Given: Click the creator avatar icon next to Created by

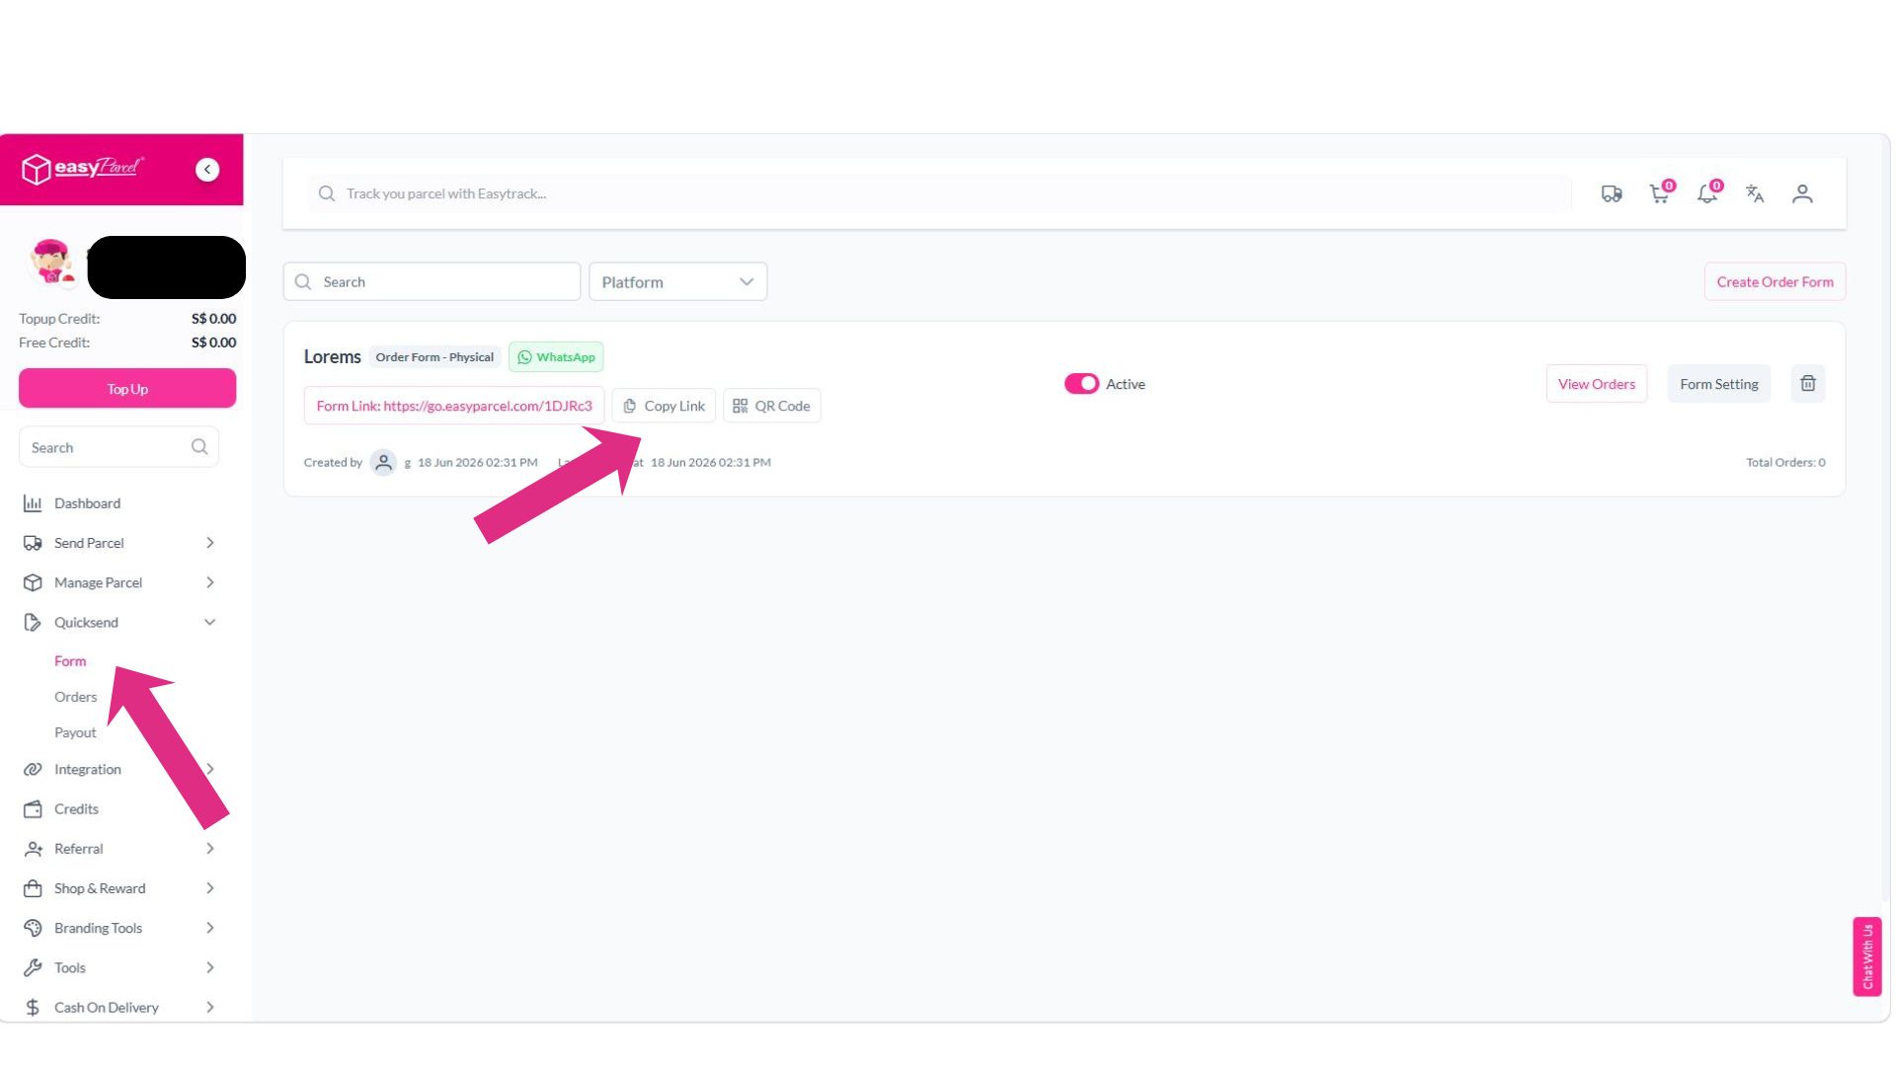Looking at the screenshot, I should pos(383,462).
